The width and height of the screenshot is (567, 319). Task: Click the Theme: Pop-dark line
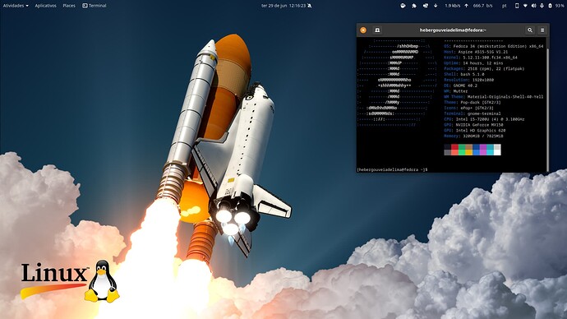pyautogui.click(x=472, y=102)
